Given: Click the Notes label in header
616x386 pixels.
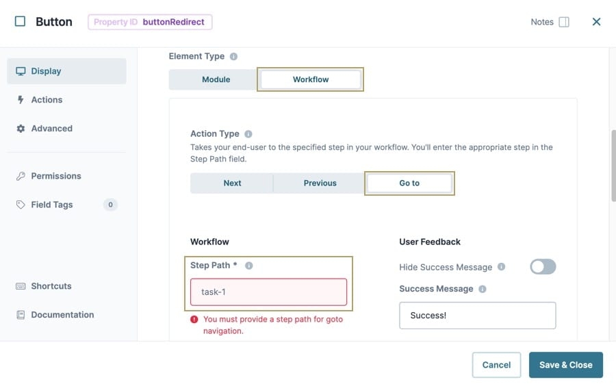Looking at the screenshot, I should pos(542,22).
